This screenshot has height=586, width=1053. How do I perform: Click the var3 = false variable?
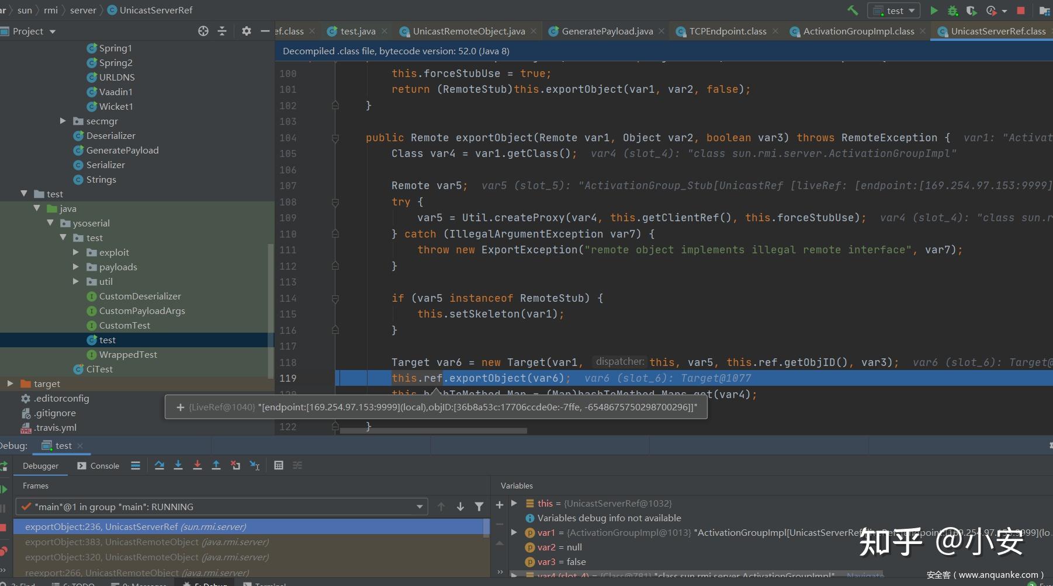561,561
